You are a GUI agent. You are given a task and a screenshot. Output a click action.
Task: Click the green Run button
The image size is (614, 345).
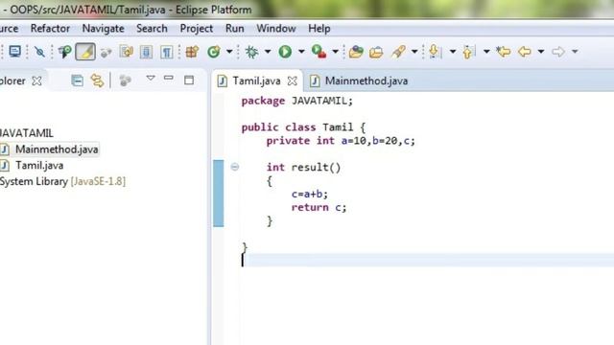click(285, 52)
